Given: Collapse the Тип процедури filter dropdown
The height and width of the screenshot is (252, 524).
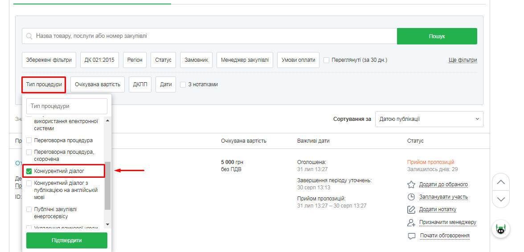Looking at the screenshot, I should (x=44, y=84).
